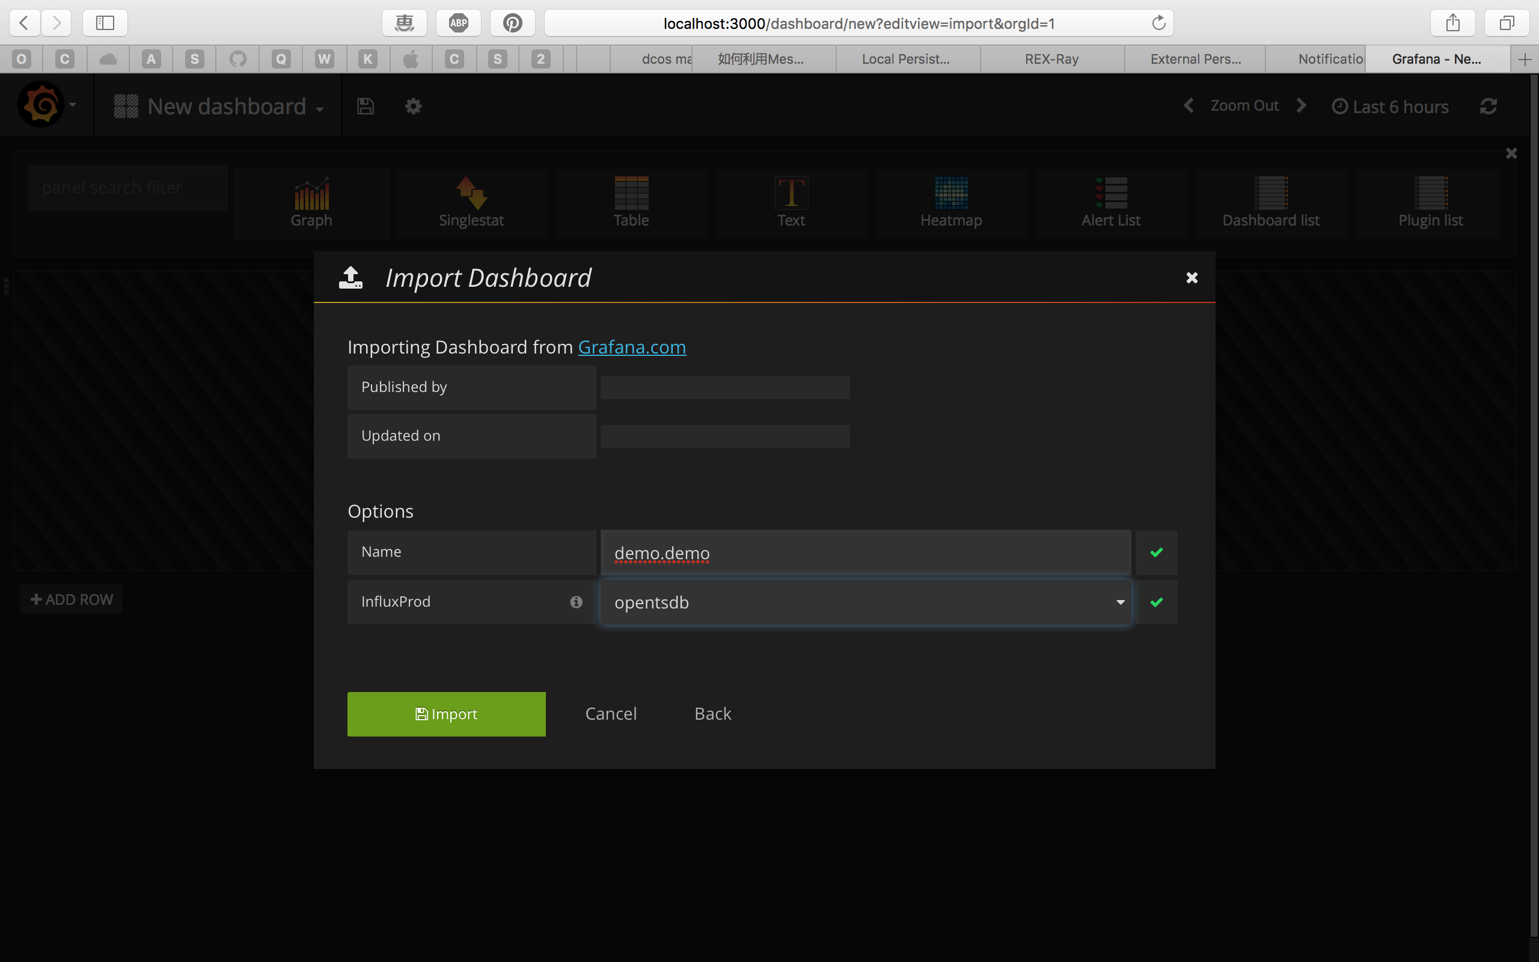
Task: Click the InfluxProd info icon
Action: click(x=576, y=602)
